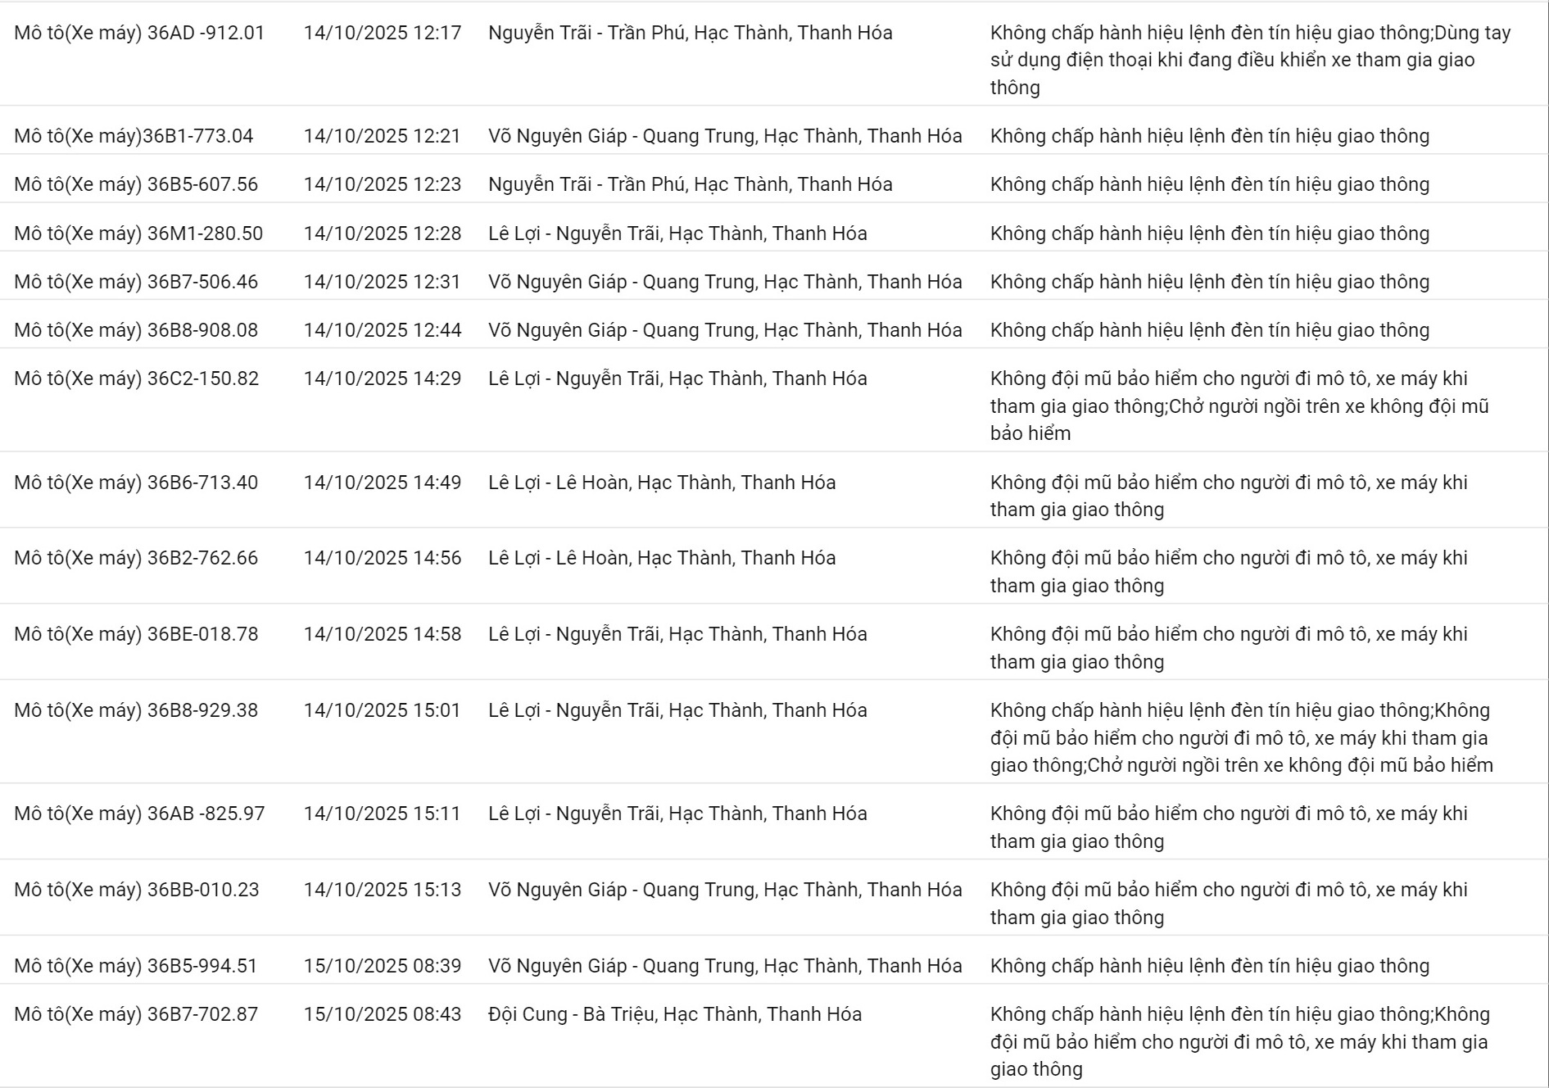Screen dimensions: 1549x1088
Task: Click the vehicle entry 36B2-762.66
Action: tap(136, 558)
